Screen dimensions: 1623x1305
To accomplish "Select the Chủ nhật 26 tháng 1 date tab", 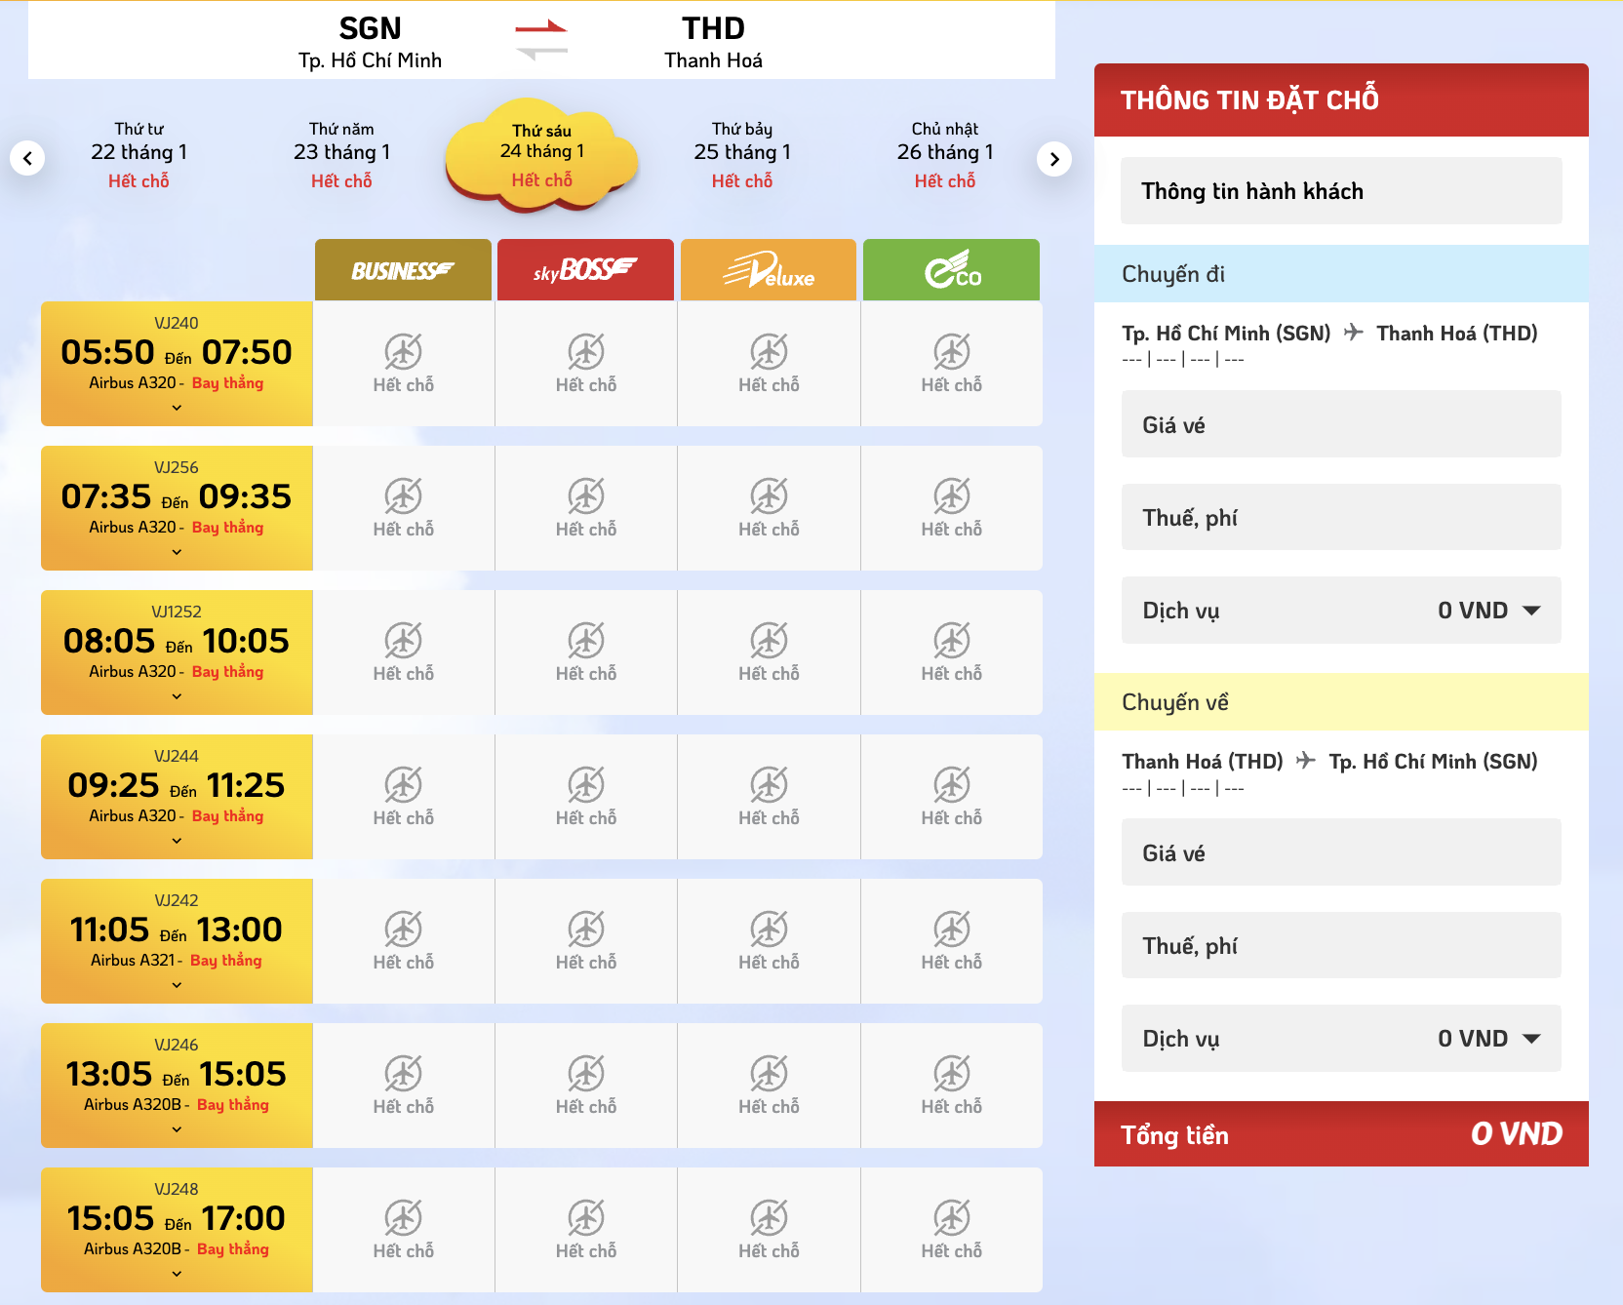I will pos(945,154).
